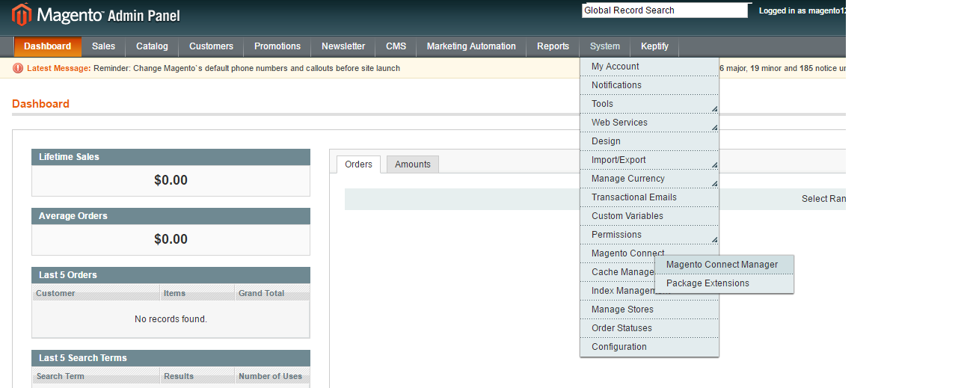Click the System menu
The width and height of the screenshot is (976, 388).
pyautogui.click(x=605, y=46)
